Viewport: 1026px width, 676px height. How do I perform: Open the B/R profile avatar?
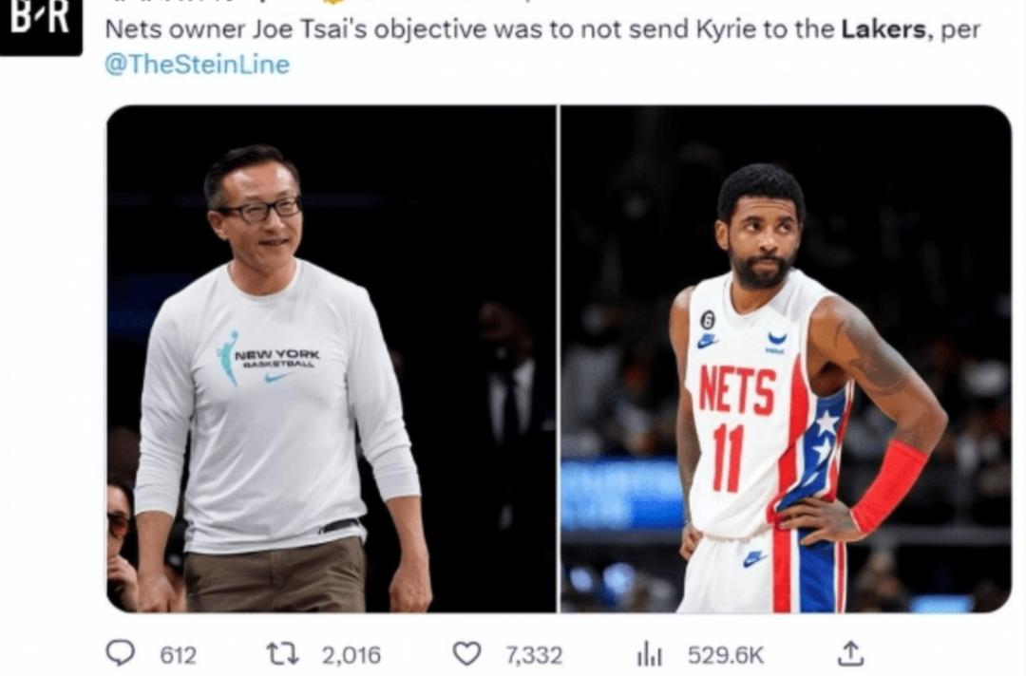(41, 25)
